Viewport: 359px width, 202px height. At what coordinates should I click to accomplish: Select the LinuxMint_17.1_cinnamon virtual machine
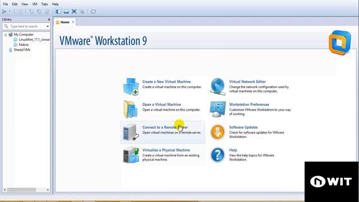tap(34, 40)
